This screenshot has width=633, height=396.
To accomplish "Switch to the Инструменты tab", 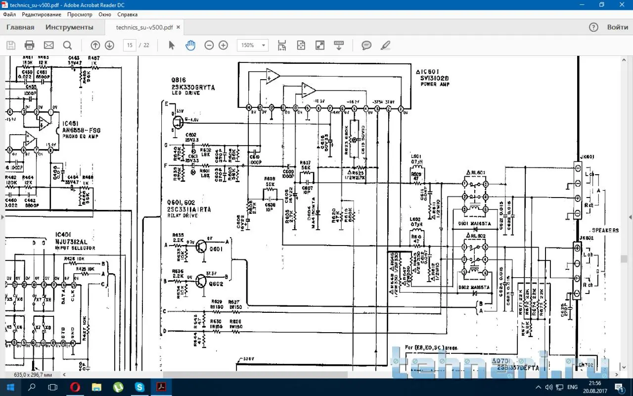I will click(x=69, y=27).
